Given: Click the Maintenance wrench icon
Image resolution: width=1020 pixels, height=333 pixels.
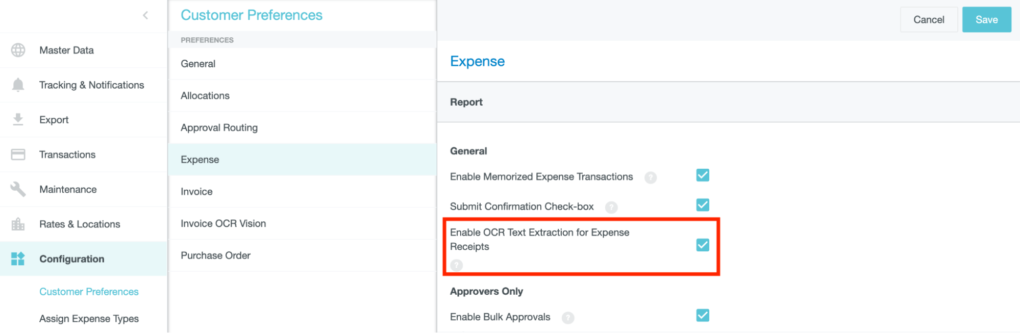Looking at the screenshot, I should pyautogui.click(x=18, y=189).
